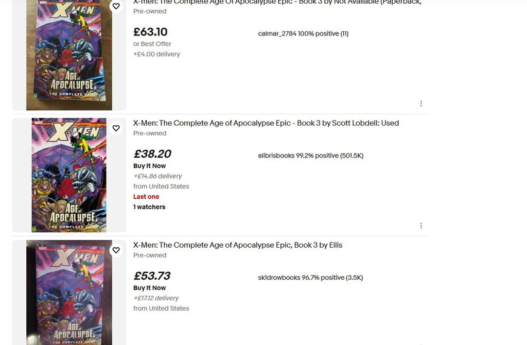Click the £63.10 price
527x345 pixels.
coord(150,32)
